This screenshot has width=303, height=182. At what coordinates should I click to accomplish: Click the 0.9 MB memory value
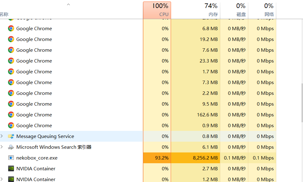click(x=210, y=126)
